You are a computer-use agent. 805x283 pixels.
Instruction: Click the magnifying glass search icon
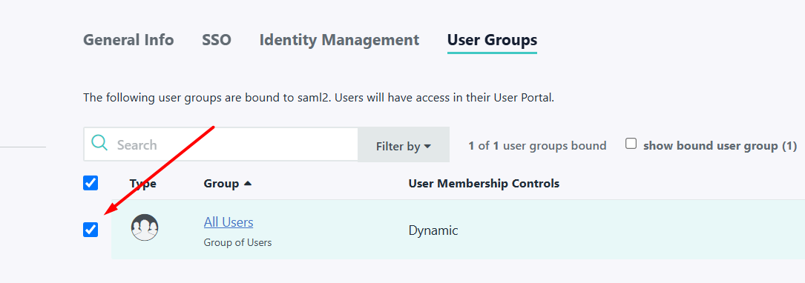pyautogui.click(x=99, y=143)
